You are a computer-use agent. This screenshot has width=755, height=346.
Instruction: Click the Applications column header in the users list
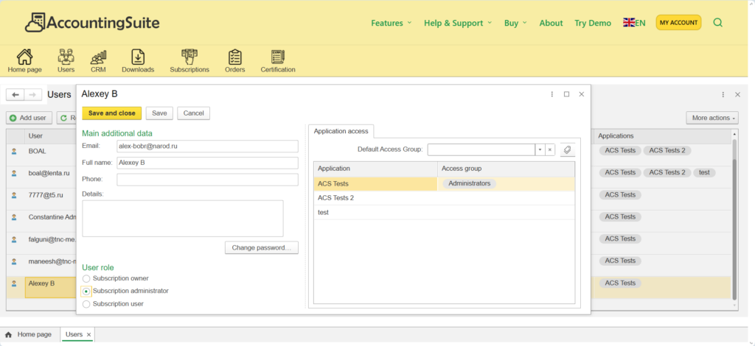(x=661, y=136)
